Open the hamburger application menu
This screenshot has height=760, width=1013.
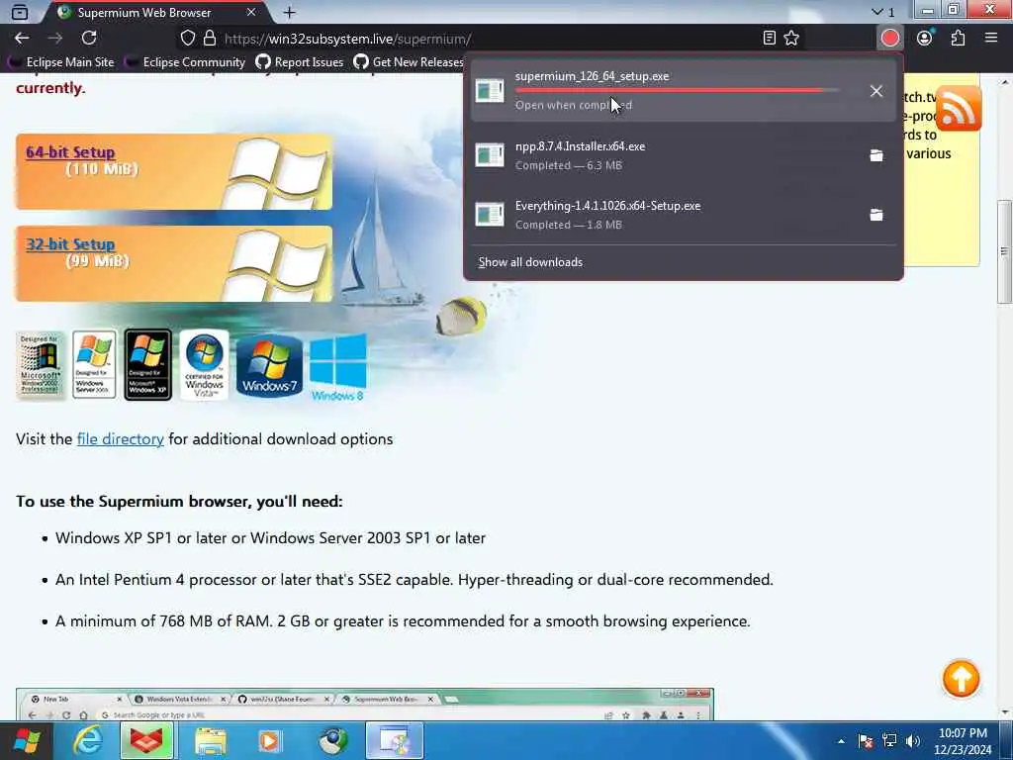coord(991,39)
